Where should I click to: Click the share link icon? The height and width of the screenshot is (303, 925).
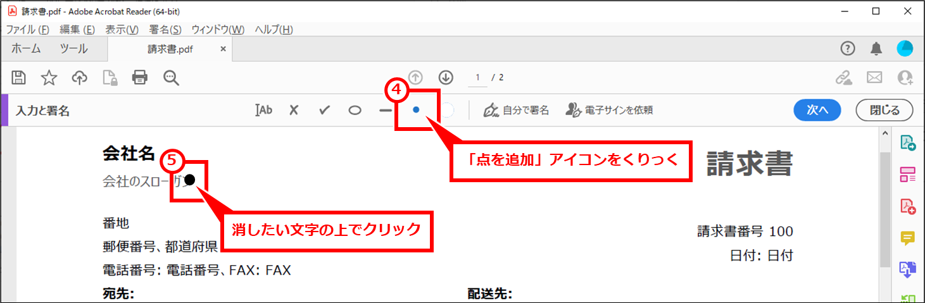(843, 77)
